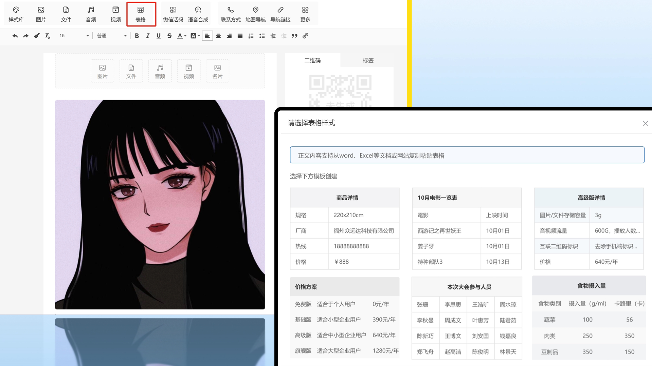The image size is (652, 366).
Task: Choose the 商品详情 table template
Action: click(345, 229)
